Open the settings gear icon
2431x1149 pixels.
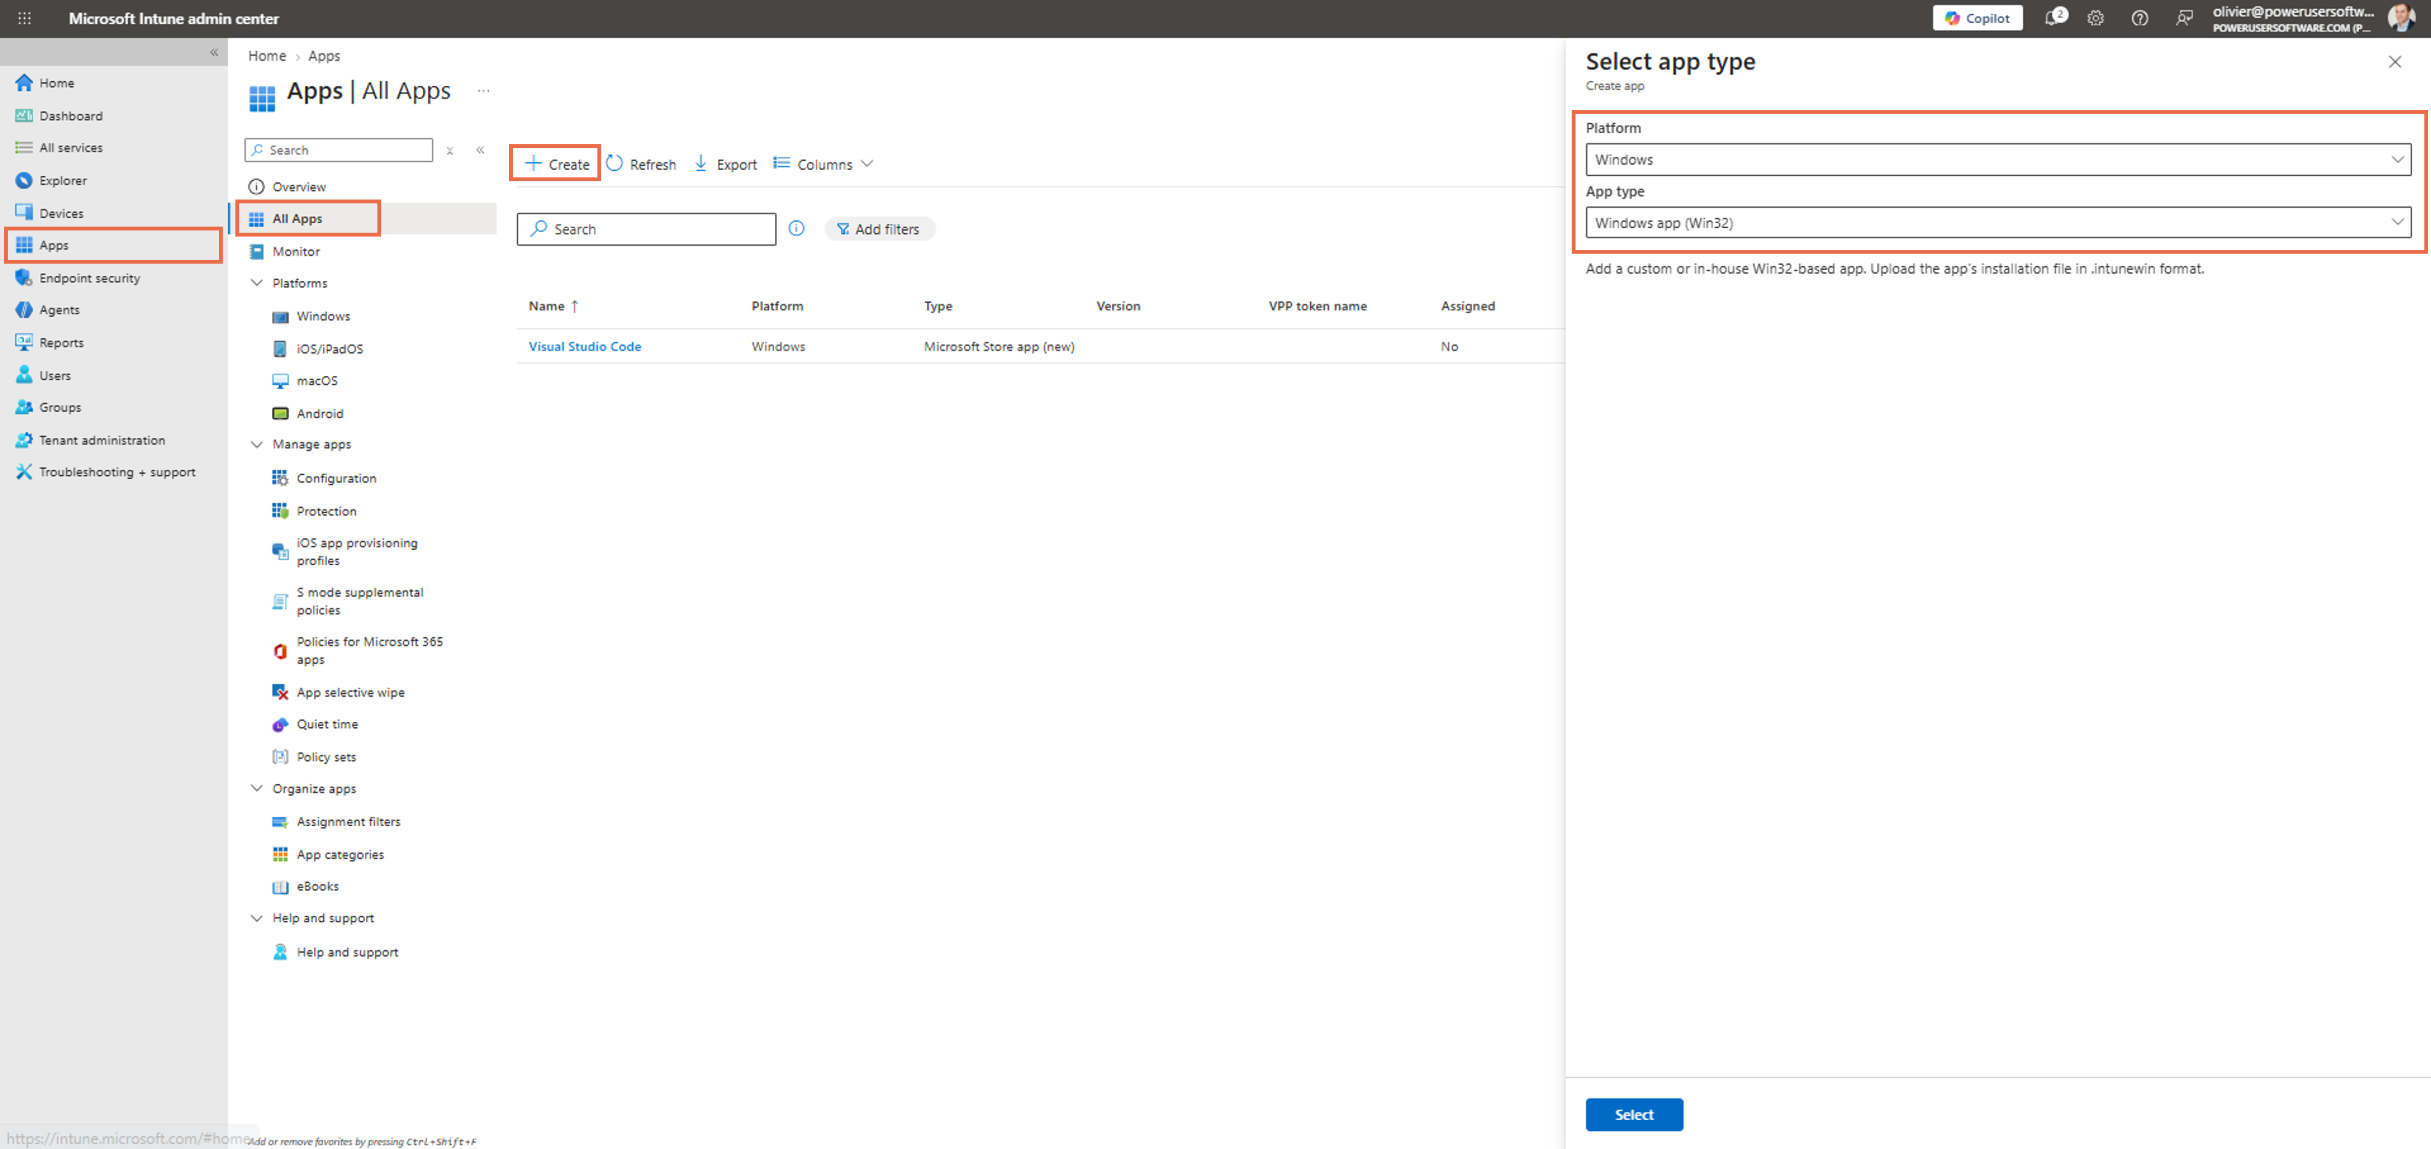click(x=2095, y=18)
